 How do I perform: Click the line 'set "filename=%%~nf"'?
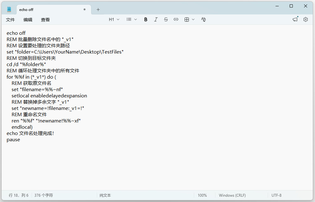click(37, 90)
